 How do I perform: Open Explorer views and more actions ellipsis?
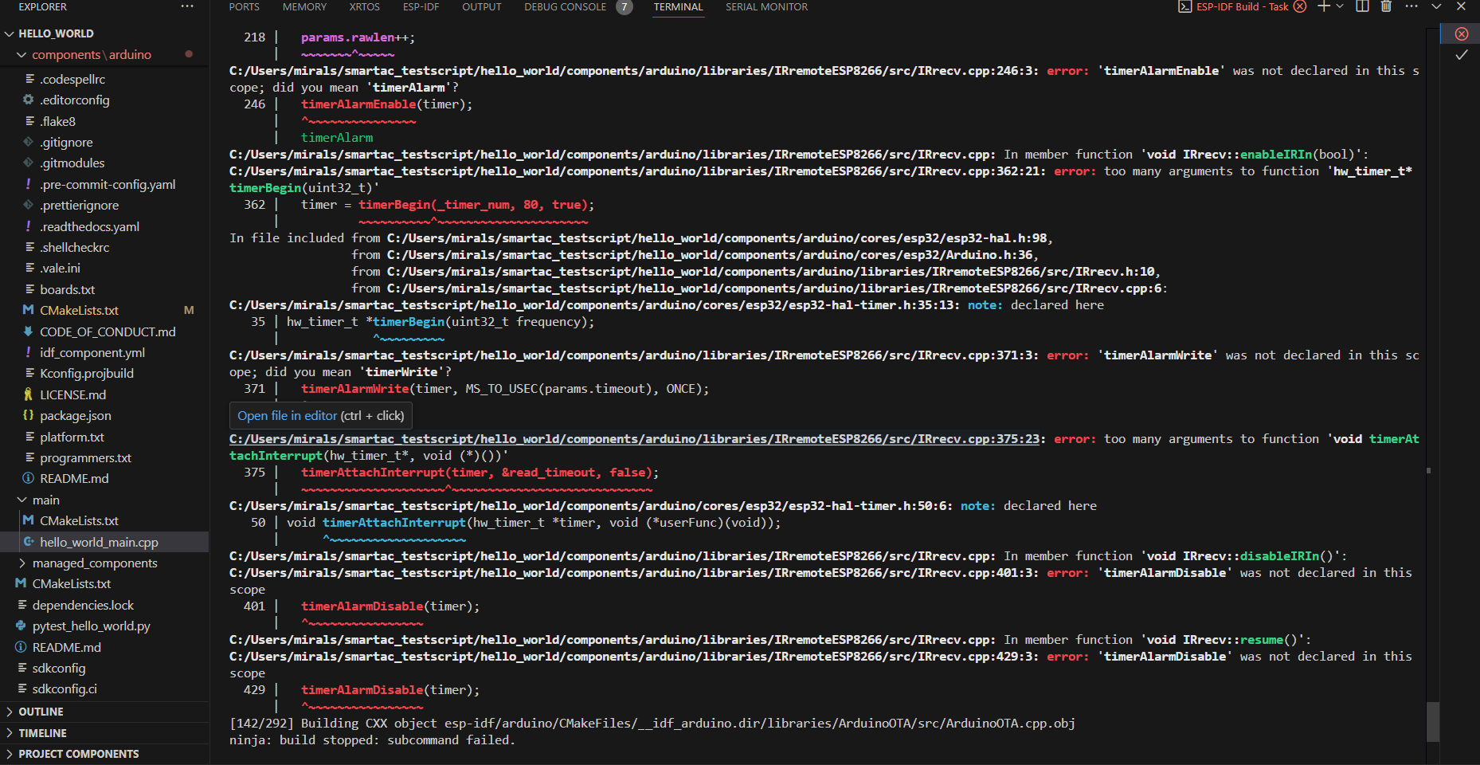187,6
